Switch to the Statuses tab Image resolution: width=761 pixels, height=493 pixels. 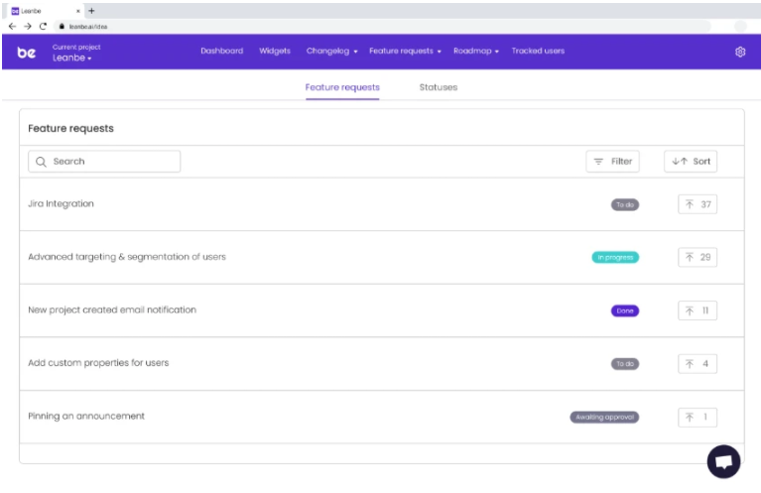point(439,87)
